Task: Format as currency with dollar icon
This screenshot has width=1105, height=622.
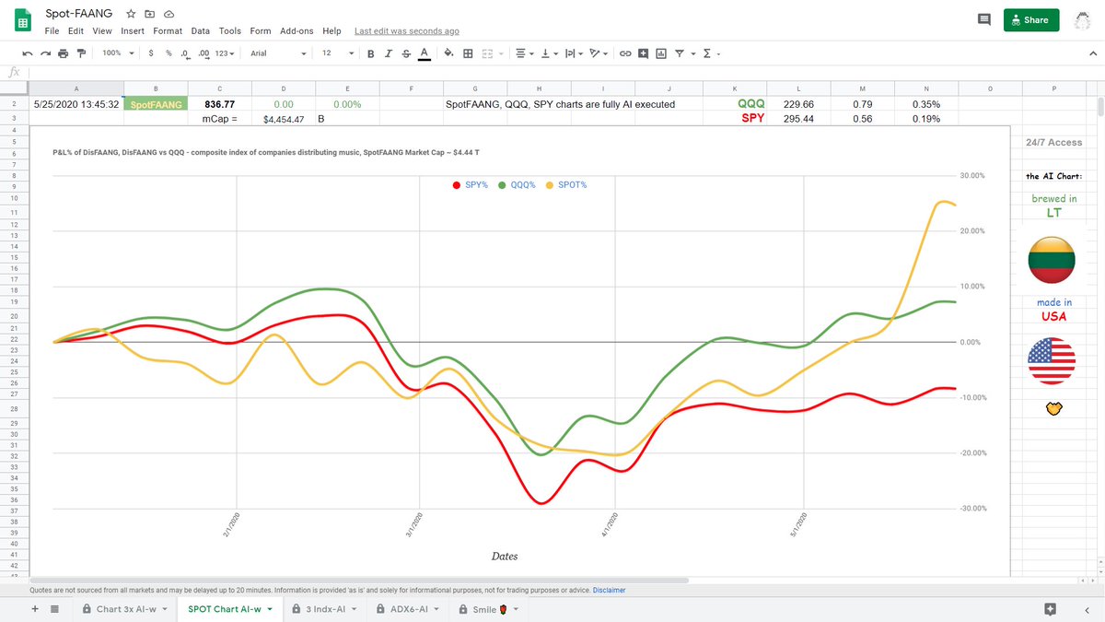Action: 151,53
